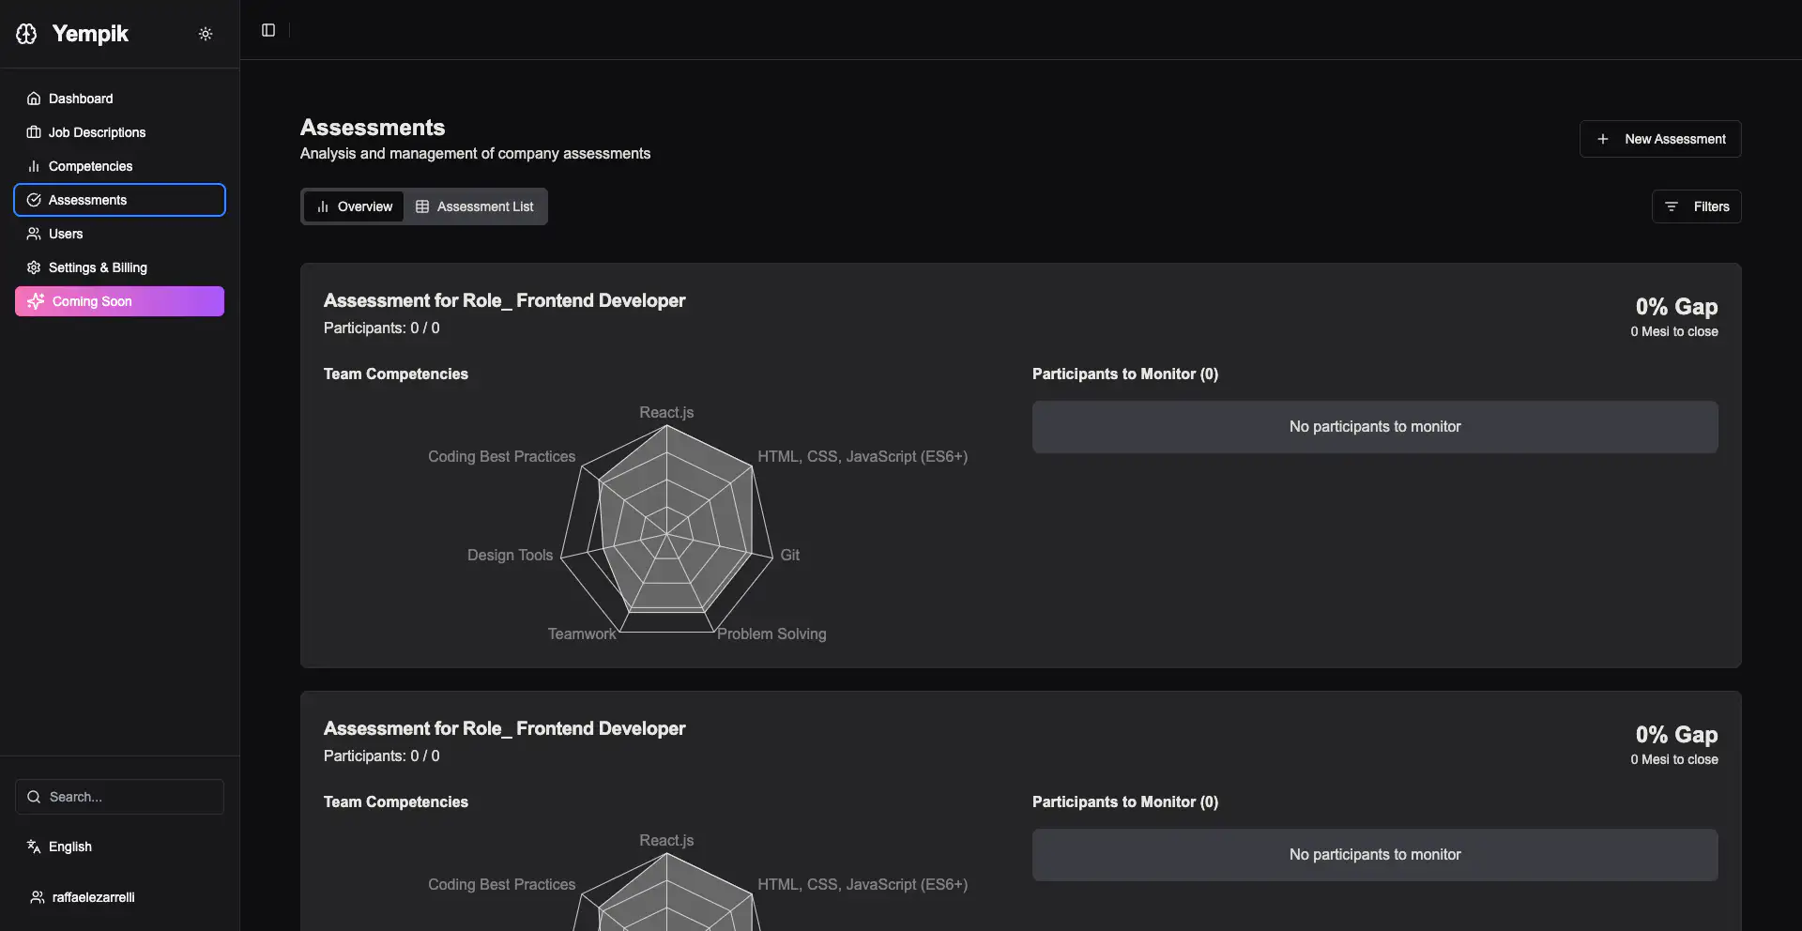Open first Assessment for Role_ Frontend Developer
1802x931 pixels.
(x=504, y=300)
